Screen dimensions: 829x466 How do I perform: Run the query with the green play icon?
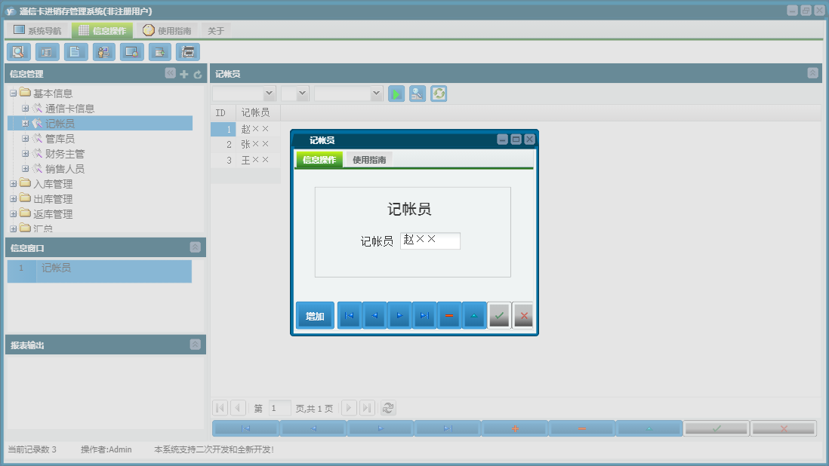click(x=396, y=94)
